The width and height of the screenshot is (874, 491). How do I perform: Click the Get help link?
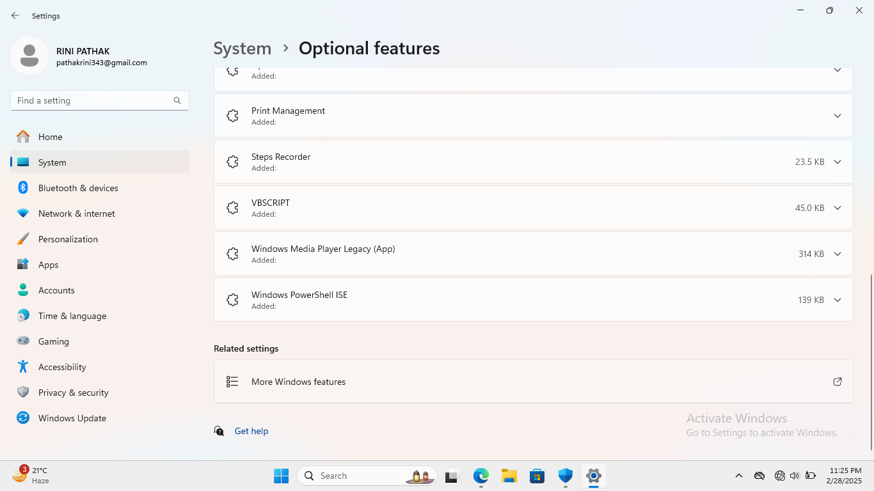[251, 431]
